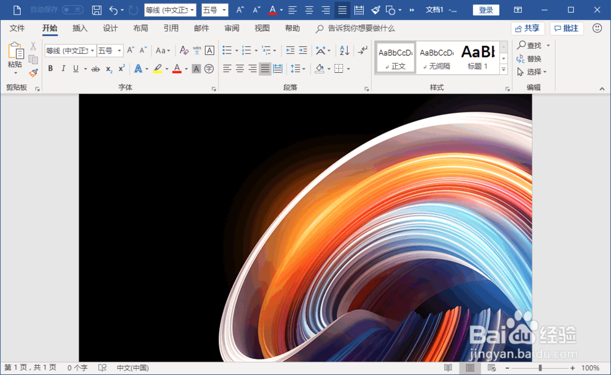The height and width of the screenshot is (375, 611).
Task: Click the Save icon in title bar
Action: coord(97,10)
